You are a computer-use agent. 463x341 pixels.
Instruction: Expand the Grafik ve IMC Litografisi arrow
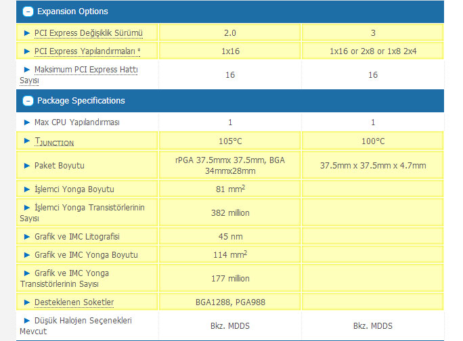coord(27,237)
